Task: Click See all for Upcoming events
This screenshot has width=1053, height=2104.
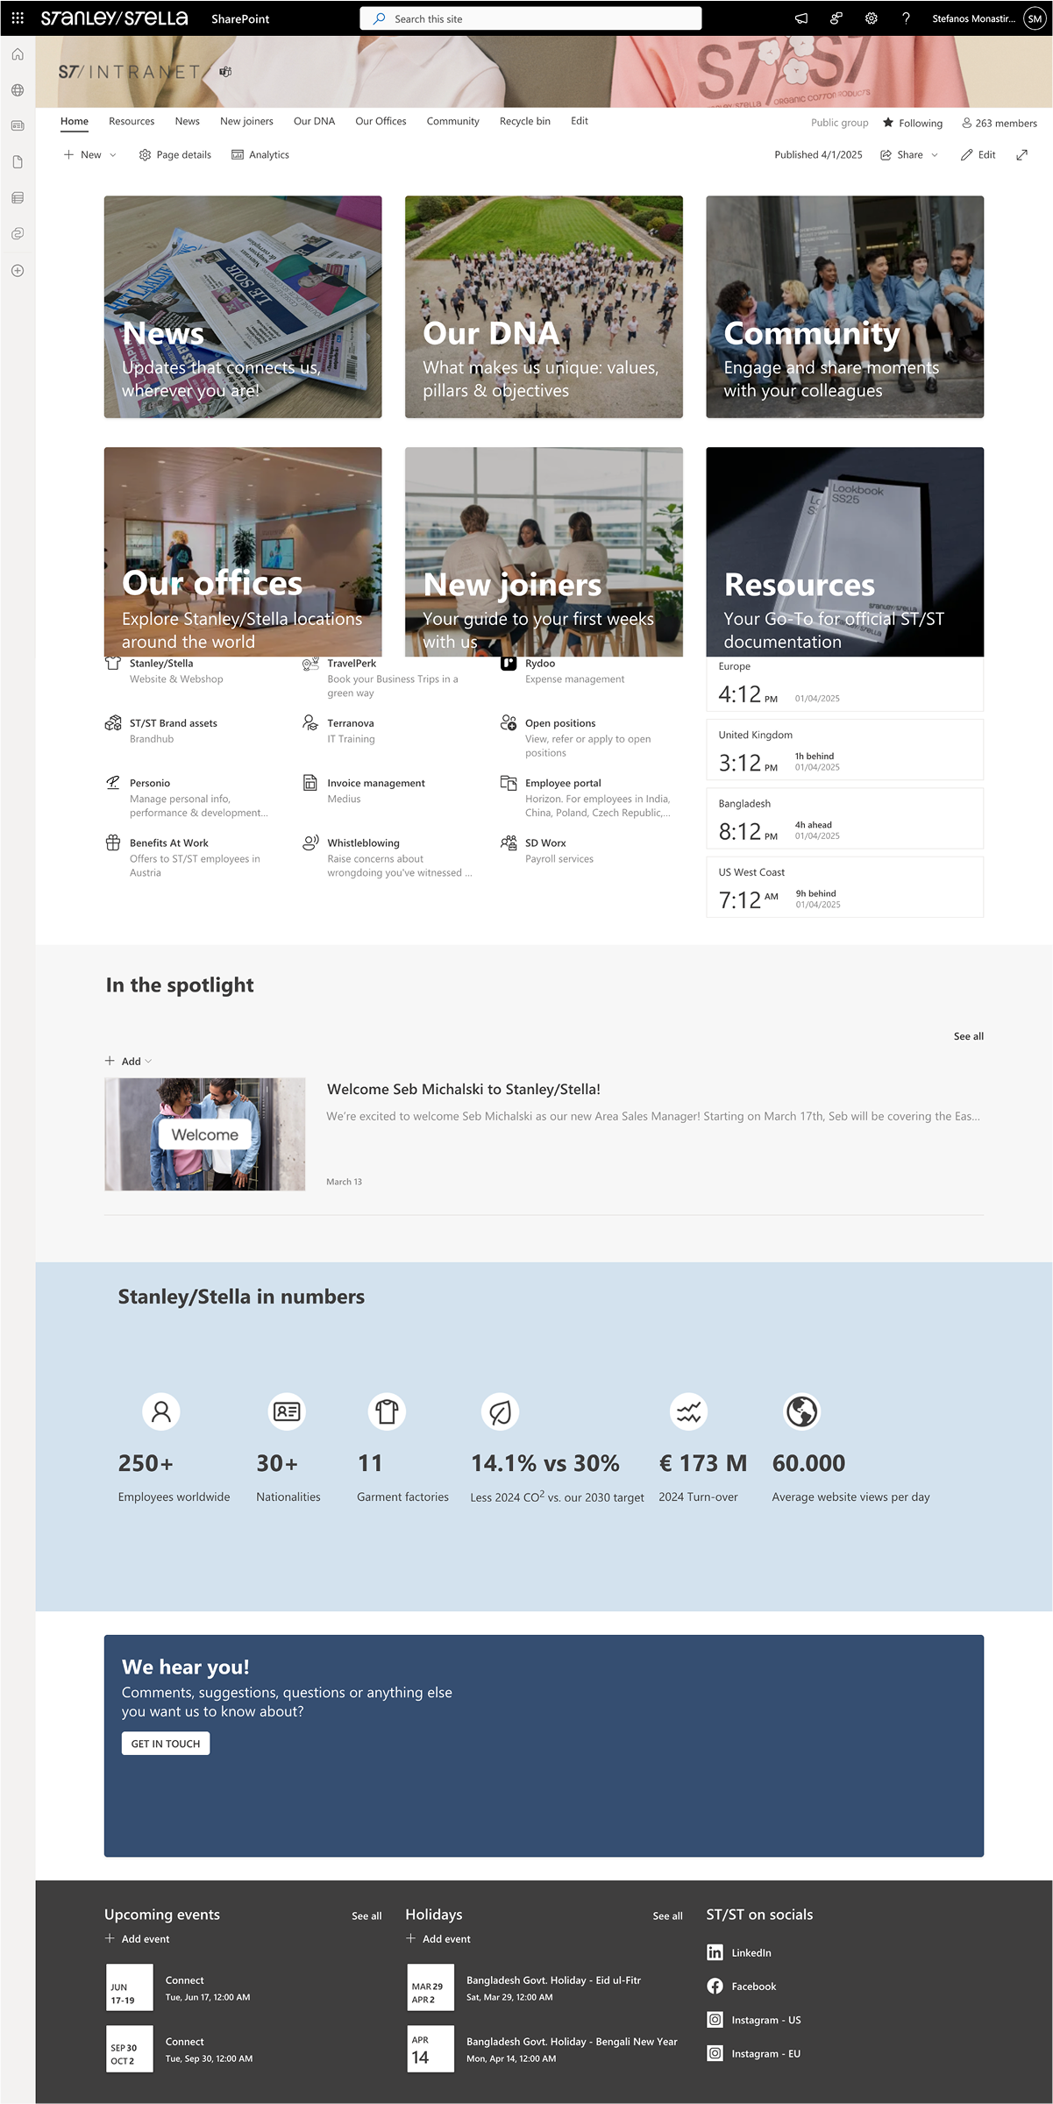Action: pyautogui.click(x=366, y=1916)
